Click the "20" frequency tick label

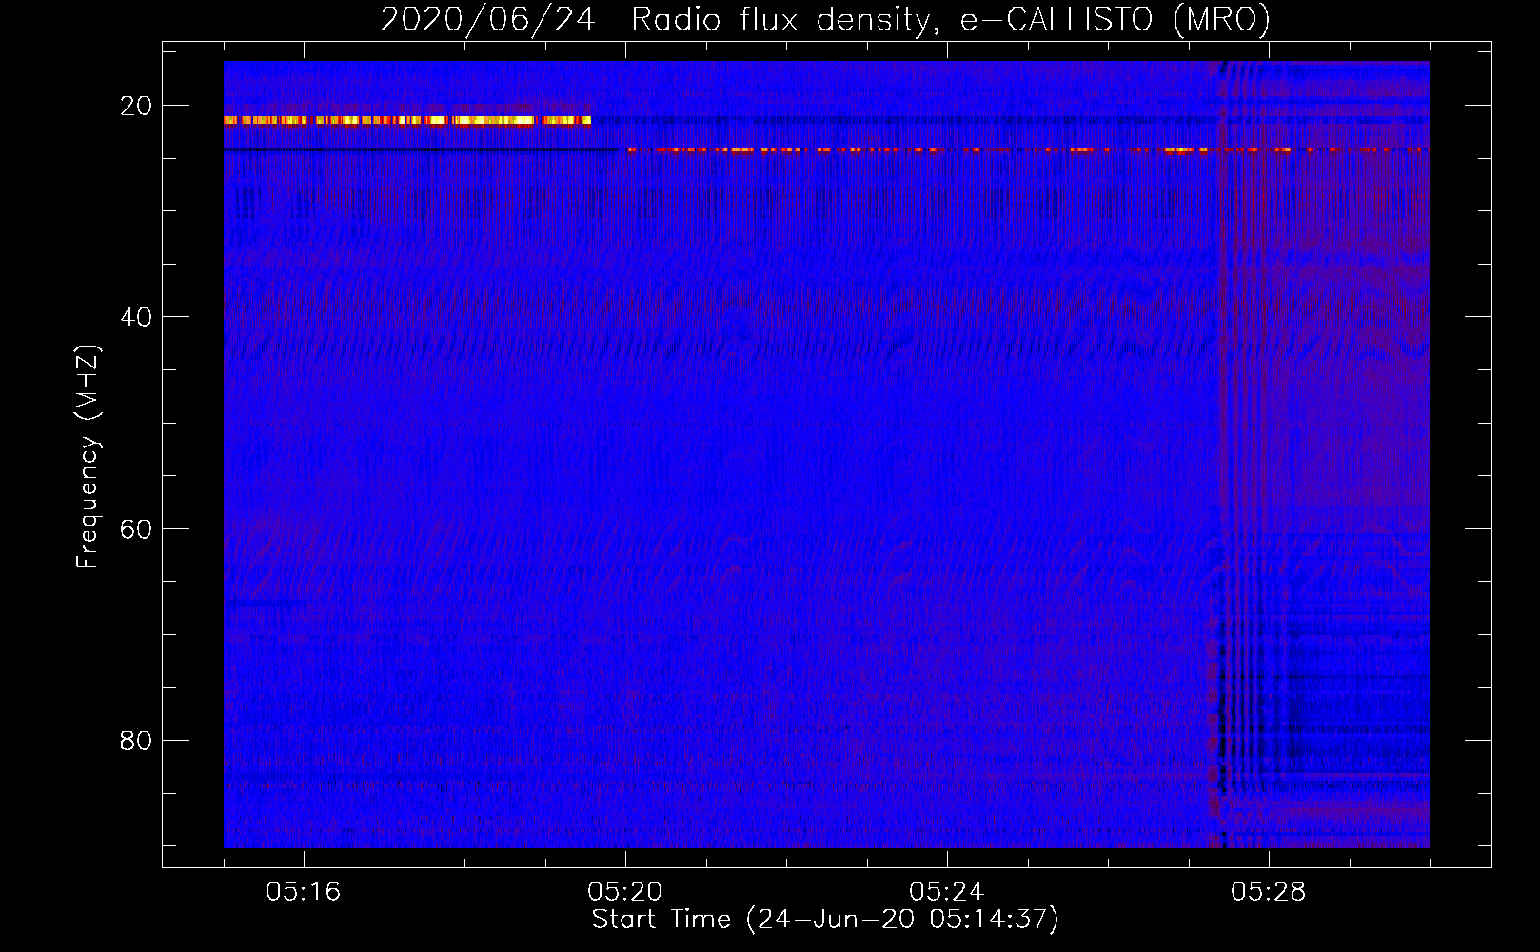click(x=136, y=106)
